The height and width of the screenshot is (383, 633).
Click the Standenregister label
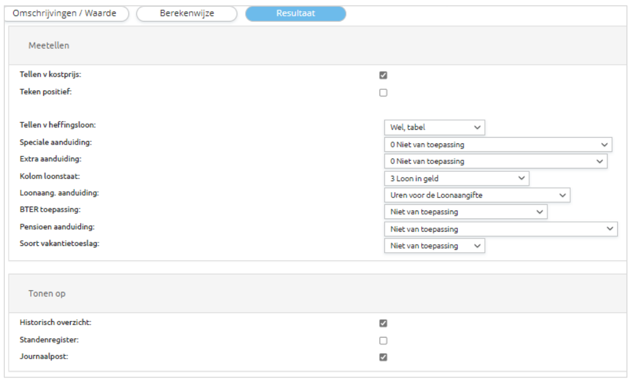coord(48,339)
